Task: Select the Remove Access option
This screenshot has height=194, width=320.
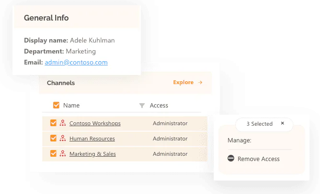Action: point(253,159)
